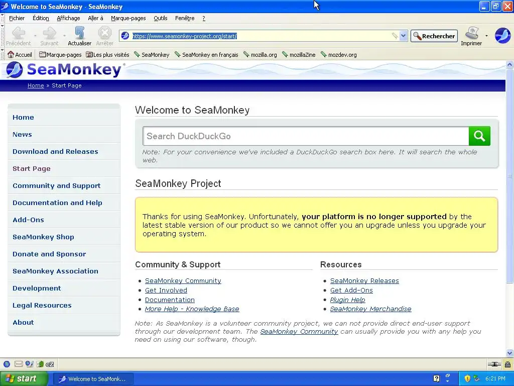This screenshot has height=386, width=514.
Task: Open the Édition menu
Action: pyautogui.click(x=41, y=19)
